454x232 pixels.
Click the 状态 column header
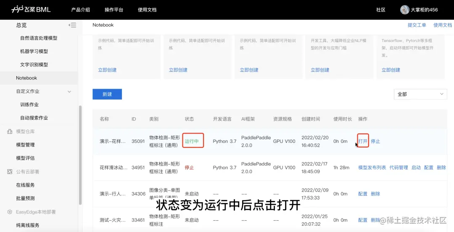[x=189, y=119]
